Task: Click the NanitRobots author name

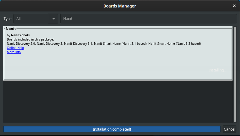Action: 20,35
